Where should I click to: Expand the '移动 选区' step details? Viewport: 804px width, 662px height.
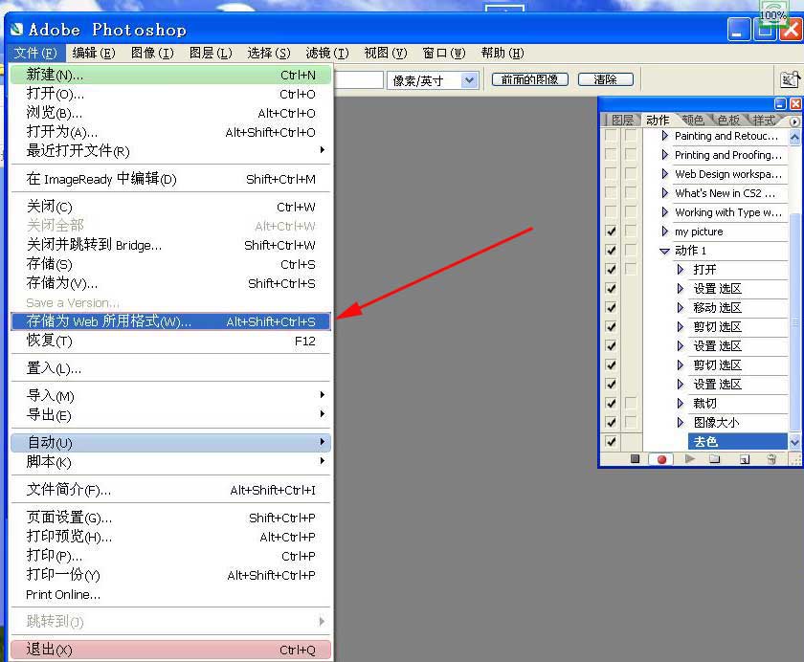681,307
